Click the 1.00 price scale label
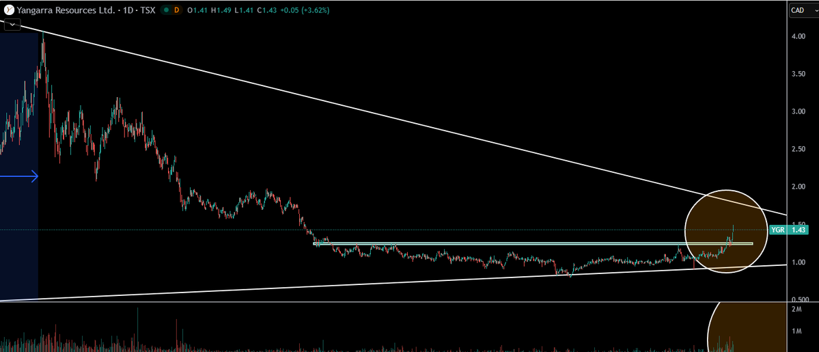The height and width of the screenshot is (352, 819). (798, 262)
